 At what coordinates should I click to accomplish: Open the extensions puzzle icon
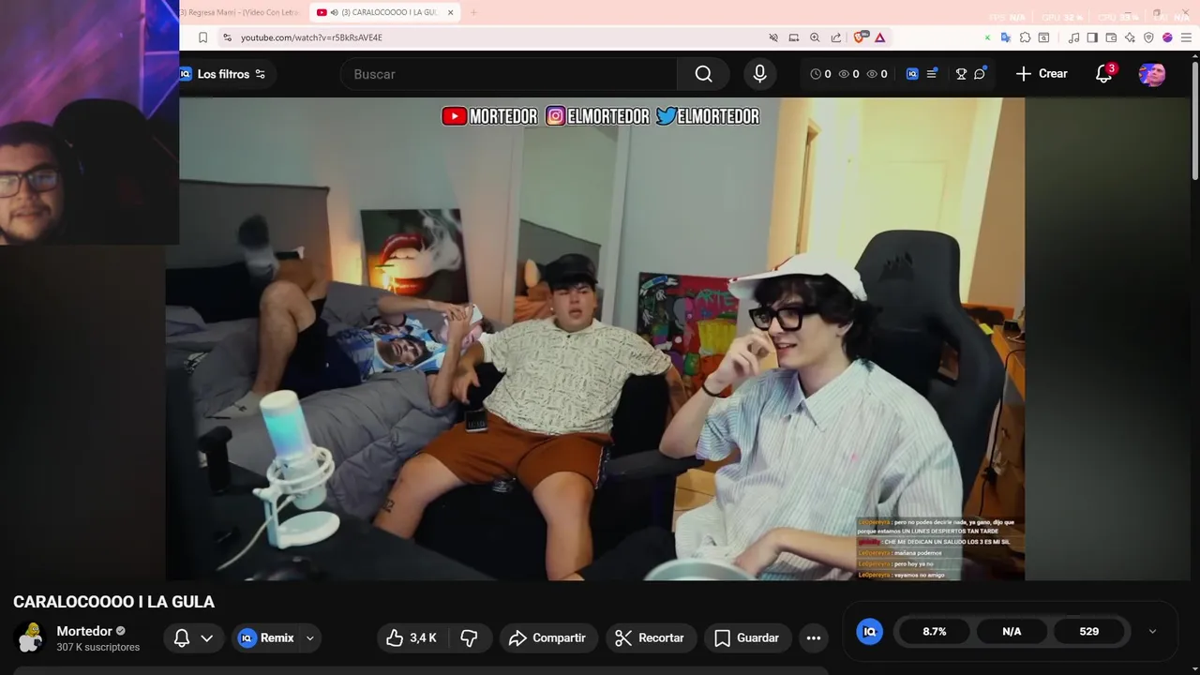[1025, 37]
